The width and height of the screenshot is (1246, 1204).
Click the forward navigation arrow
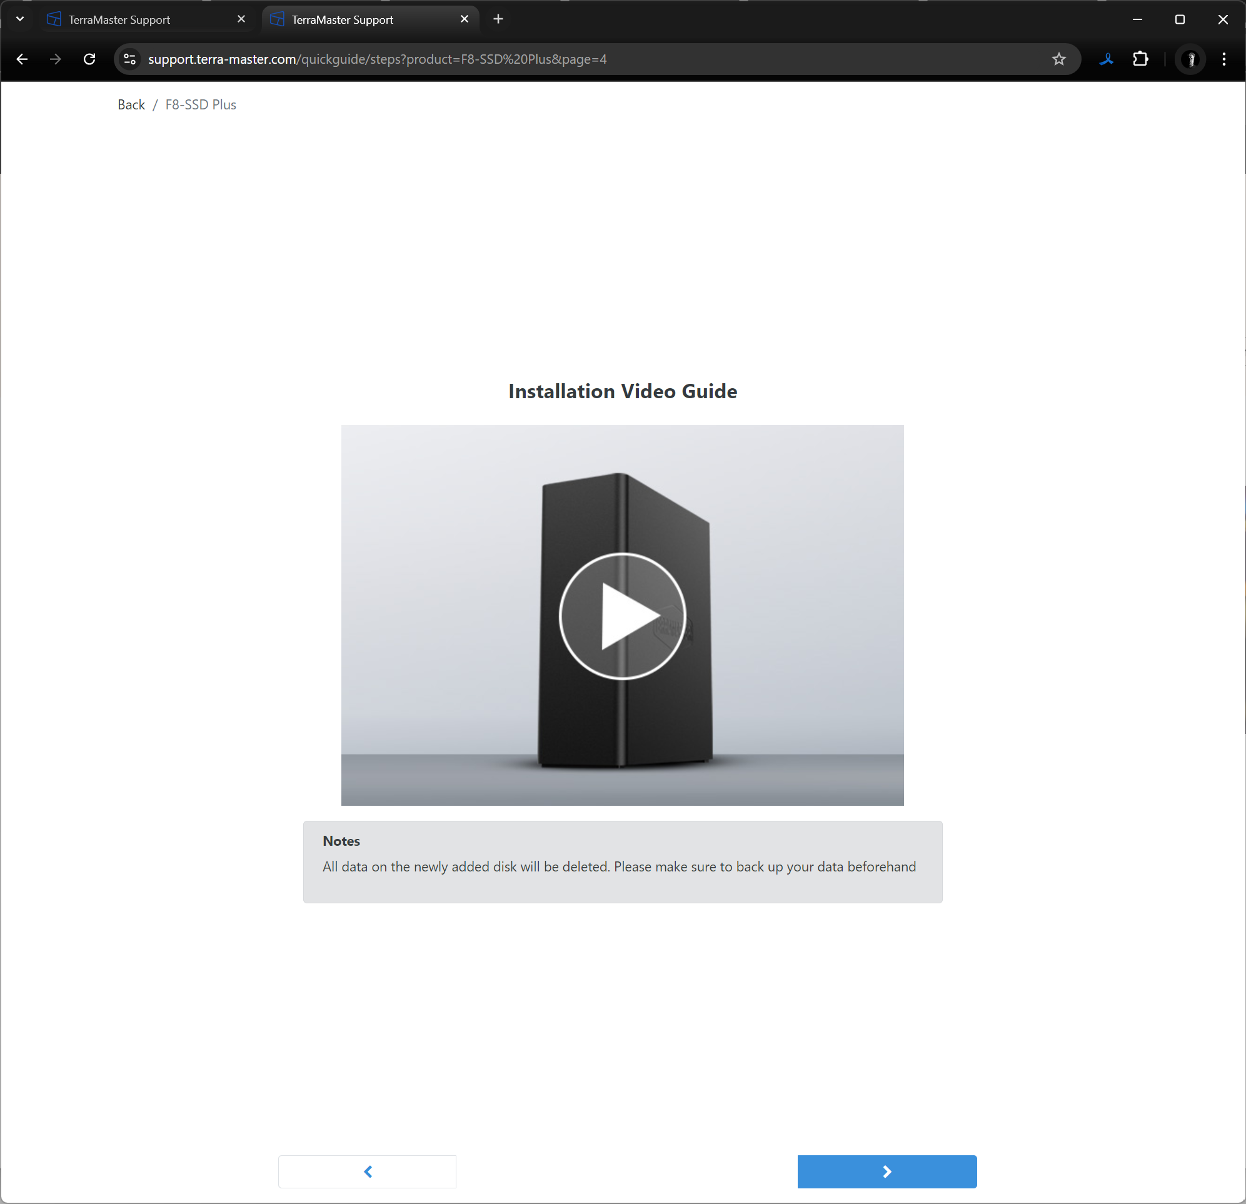56,59
